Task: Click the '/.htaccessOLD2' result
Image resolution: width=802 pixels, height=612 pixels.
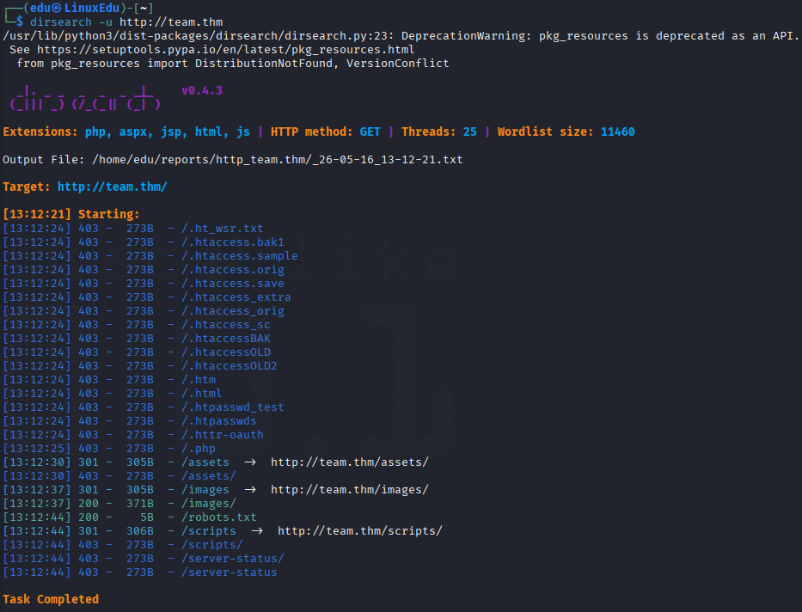Action: [x=230, y=366]
